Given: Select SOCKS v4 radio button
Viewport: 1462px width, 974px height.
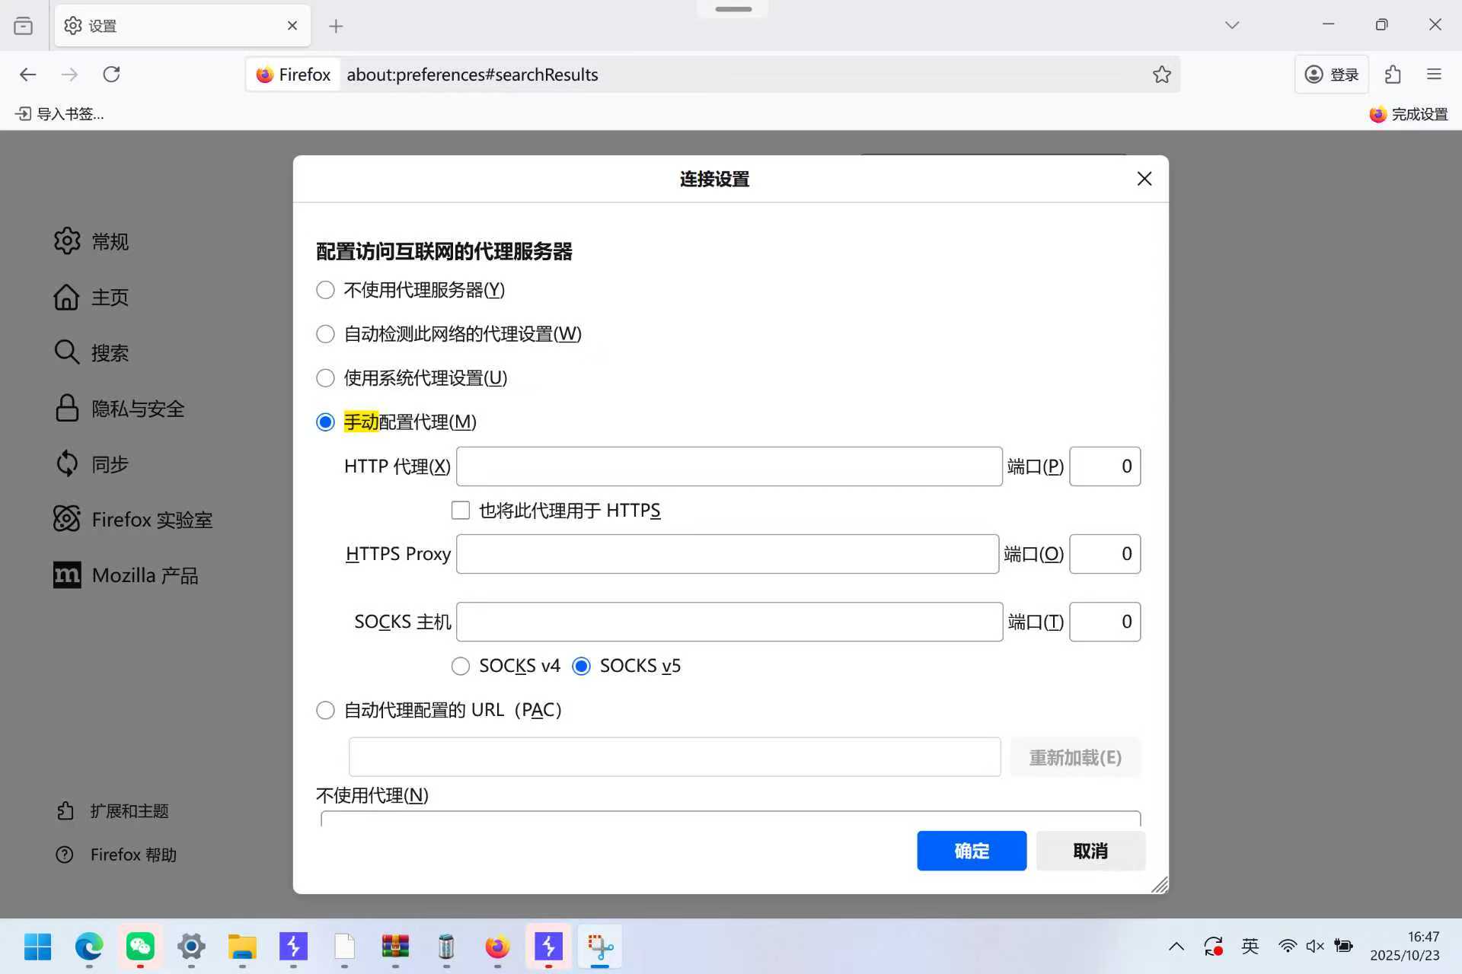Looking at the screenshot, I should click(x=461, y=667).
